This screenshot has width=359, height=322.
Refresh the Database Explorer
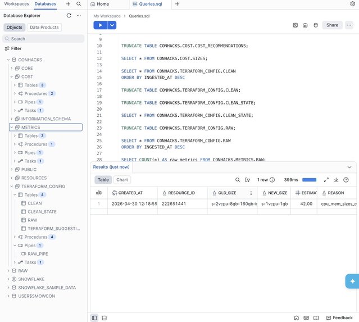click(x=69, y=16)
